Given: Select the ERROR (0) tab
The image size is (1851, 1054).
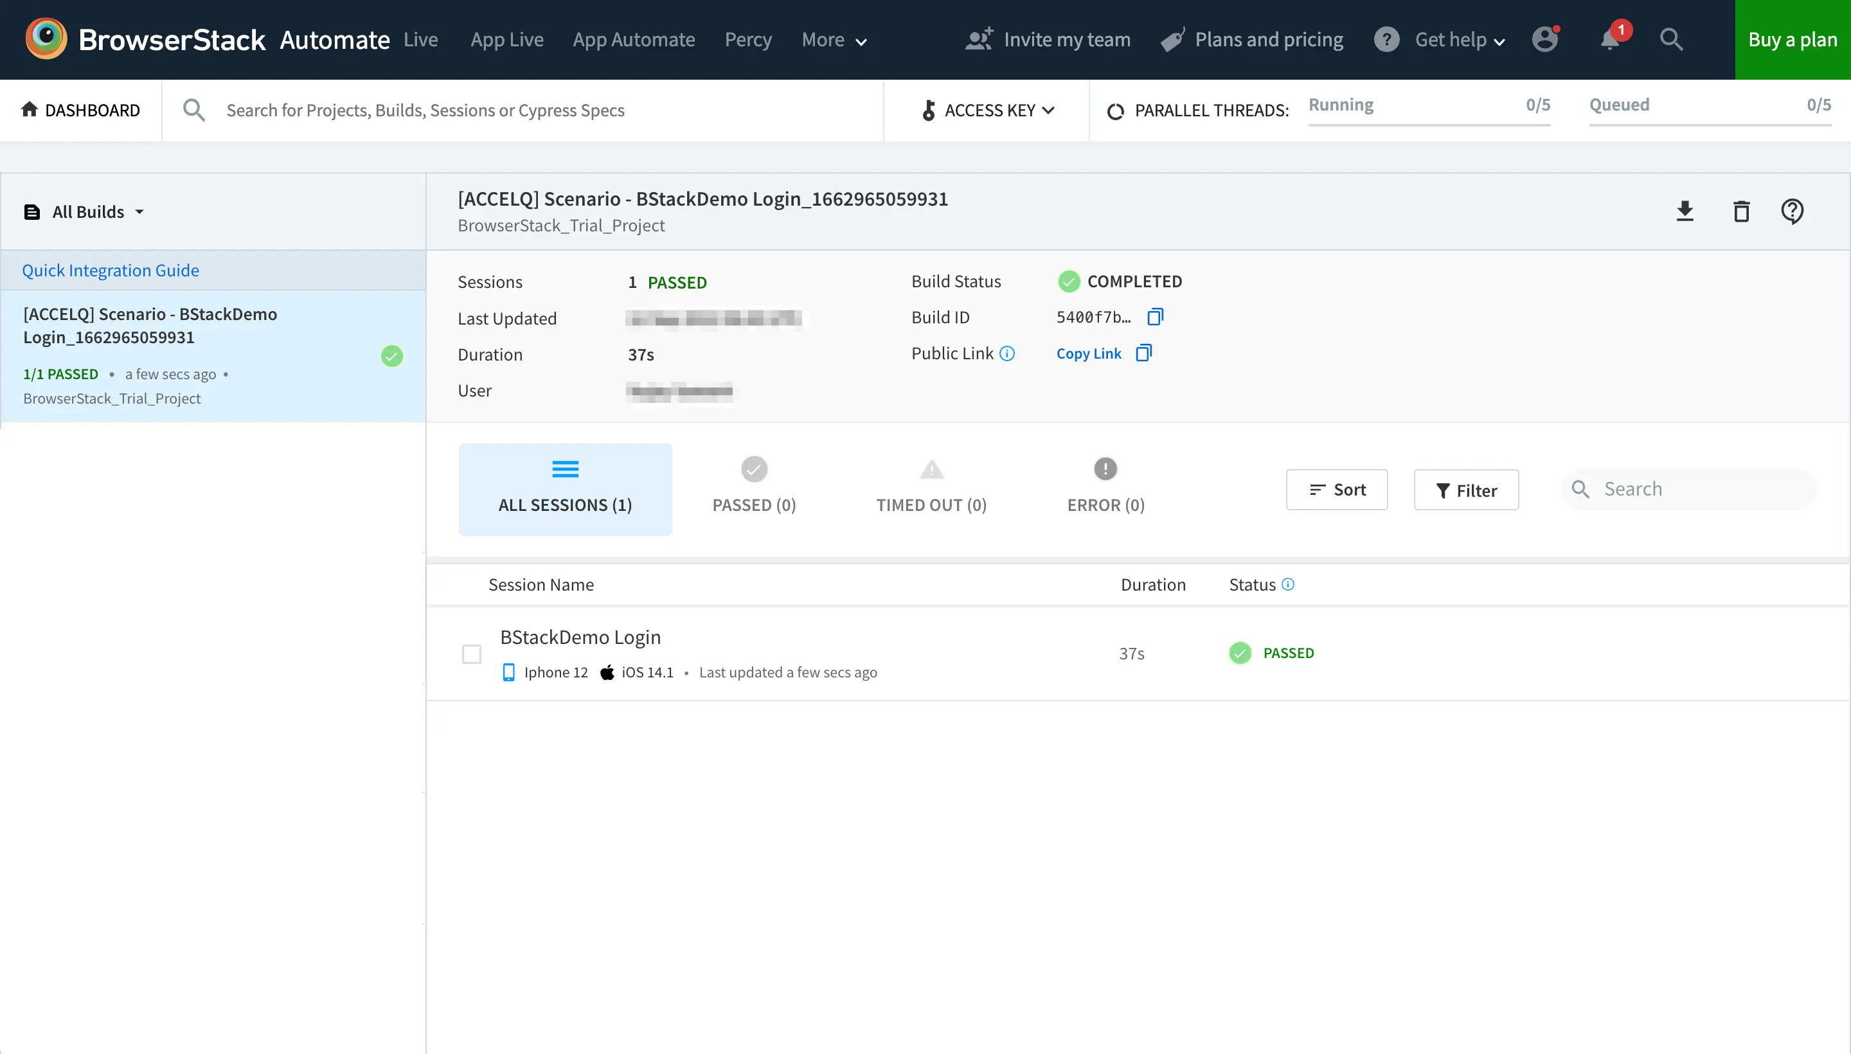Looking at the screenshot, I should 1105,488.
